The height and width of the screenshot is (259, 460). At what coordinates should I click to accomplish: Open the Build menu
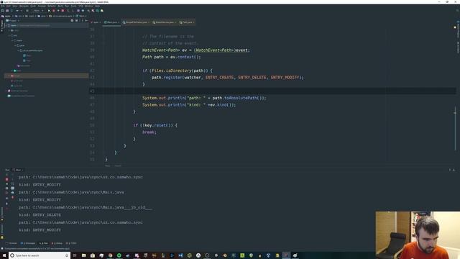point(60,6)
